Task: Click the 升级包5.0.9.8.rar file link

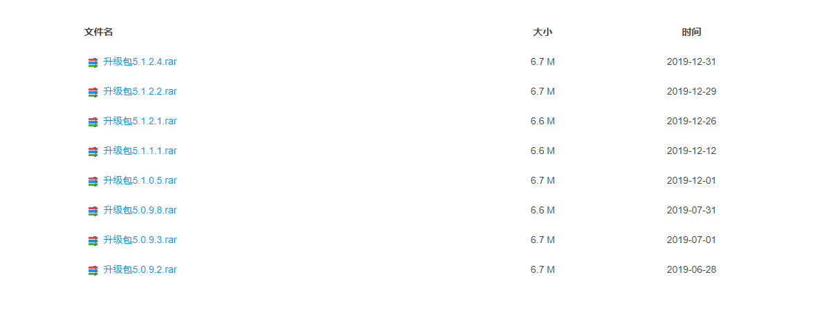Action: (140, 210)
